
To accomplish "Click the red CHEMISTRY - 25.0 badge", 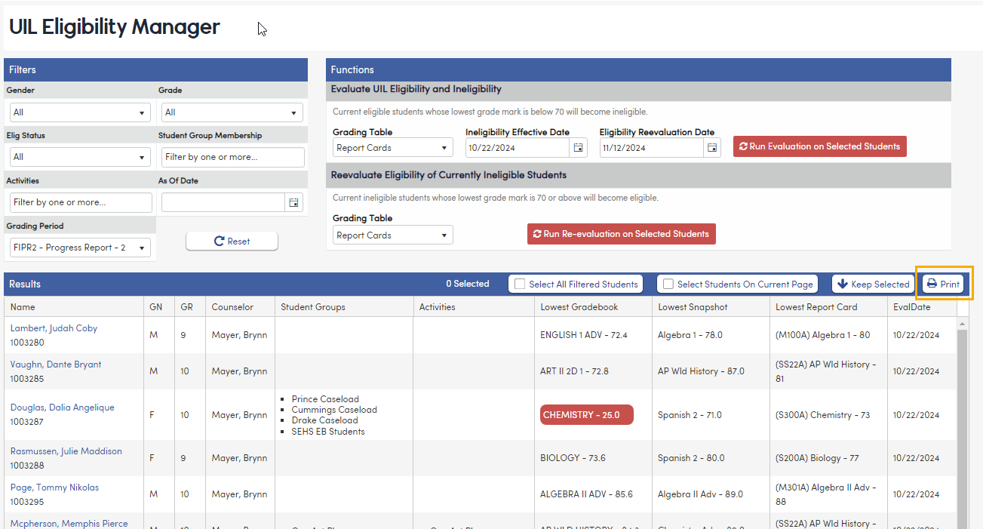I will click(587, 415).
